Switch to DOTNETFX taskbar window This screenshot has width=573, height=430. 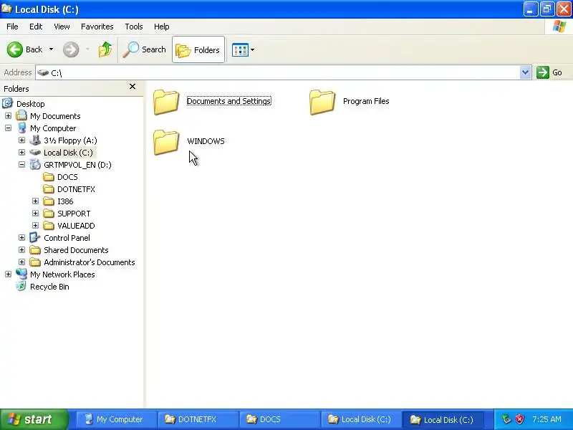point(198,419)
